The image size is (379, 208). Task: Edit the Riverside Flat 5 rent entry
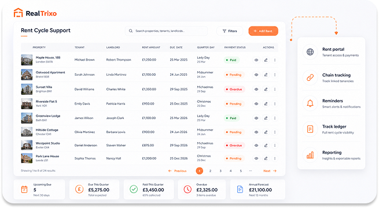click(x=266, y=104)
